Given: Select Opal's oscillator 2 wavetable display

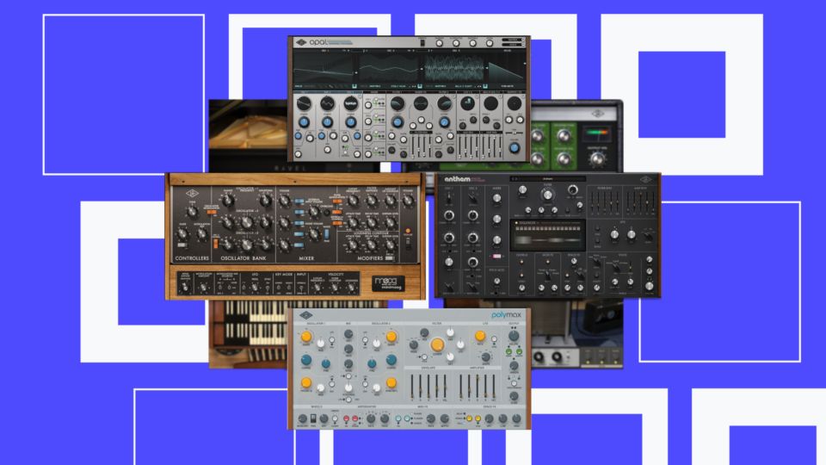Looking at the screenshot, I should pyautogui.click(x=389, y=67).
